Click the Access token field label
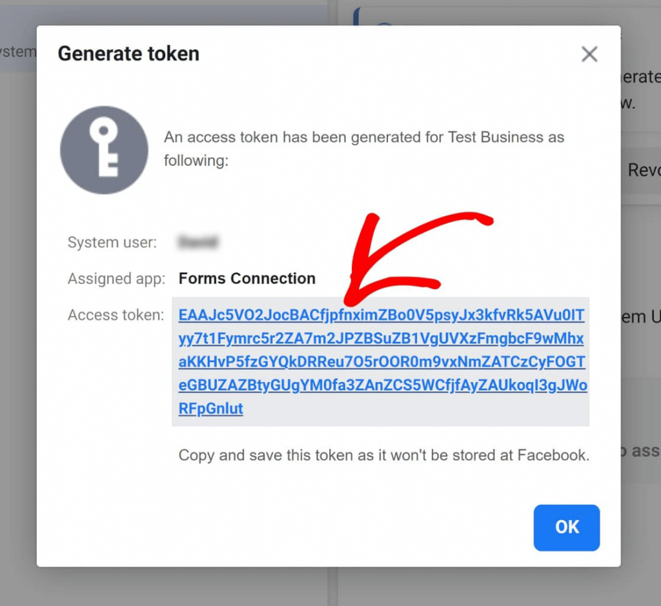The height and width of the screenshot is (606, 661). tap(115, 315)
